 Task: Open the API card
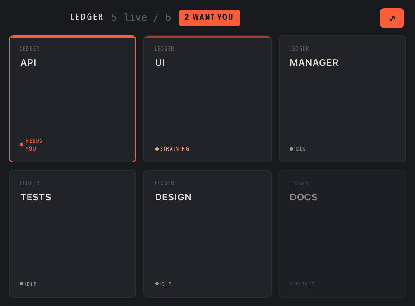coord(73,99)
